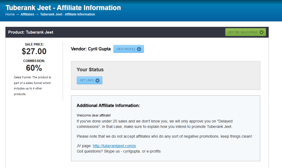282x168 pixels.
Task: Click the Get Links button
Action: pos(90,80)
